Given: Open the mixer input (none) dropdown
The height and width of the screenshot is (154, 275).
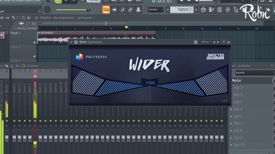Looking at the screenshot, I should [x=255, y=73].
